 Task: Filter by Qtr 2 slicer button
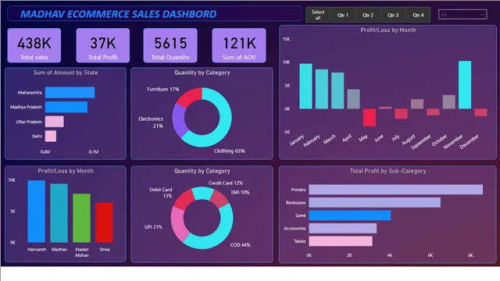click(368, 15)
